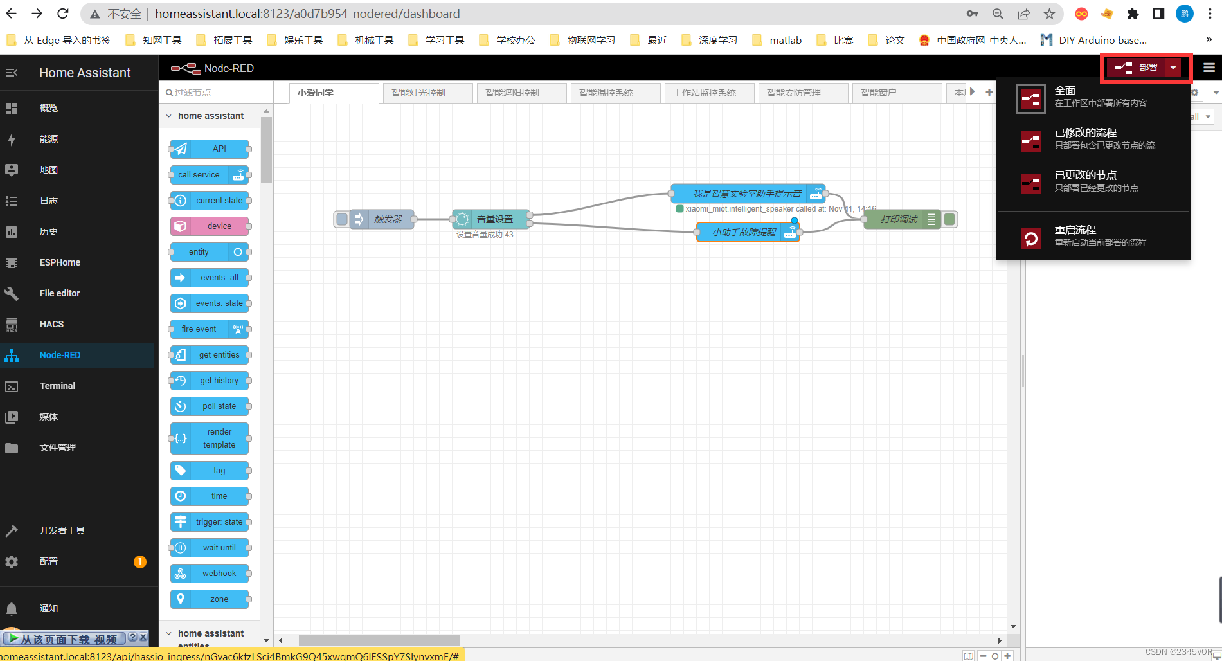Open 通知 notifications in sidebar
1222x661 pixels.
tap(77, 608)
